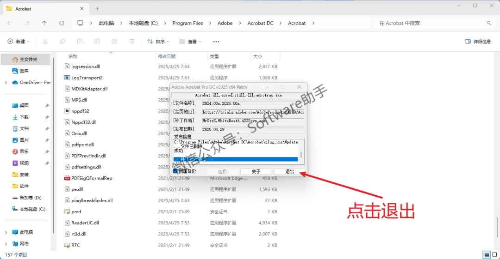Expand chevron after 此电脑 breadcrumb
Image resolution: width=500 pixels, height=259 pixels.
pos(121,23)
